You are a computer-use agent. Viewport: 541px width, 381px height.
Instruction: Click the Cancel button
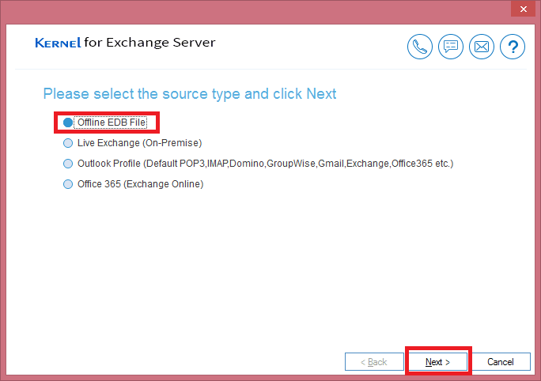point(501,362)
